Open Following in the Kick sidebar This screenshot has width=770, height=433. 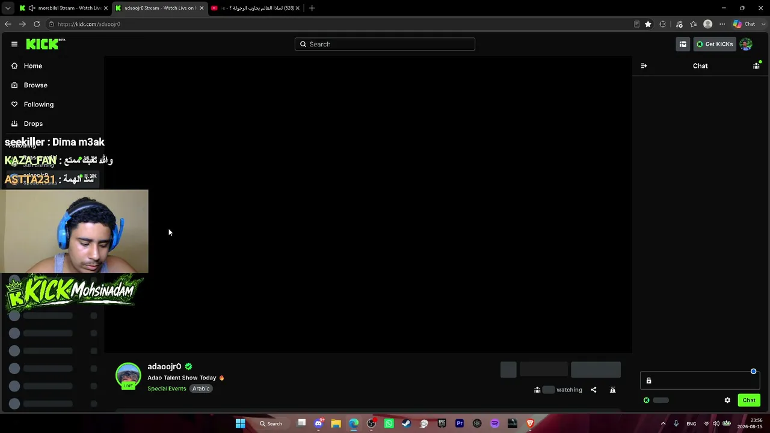[38, 104]
